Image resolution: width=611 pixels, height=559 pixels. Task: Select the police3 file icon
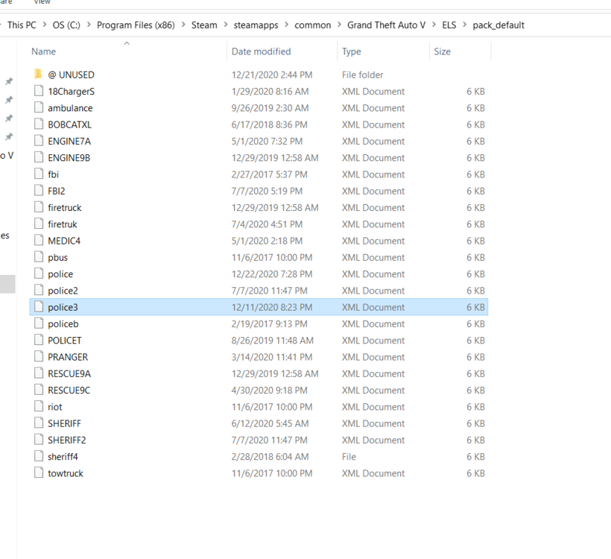tap(38, 307)
